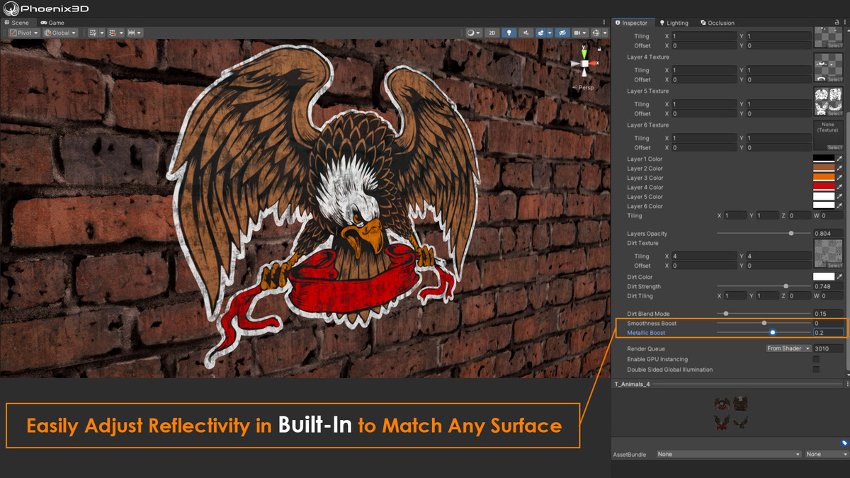The image size is (850, 478).
Task: Toggle scene lighting lightbulb icon
Action: [509, 33]
